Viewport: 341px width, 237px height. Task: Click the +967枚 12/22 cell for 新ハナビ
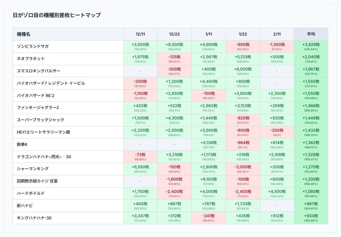[x=174, y=205]
